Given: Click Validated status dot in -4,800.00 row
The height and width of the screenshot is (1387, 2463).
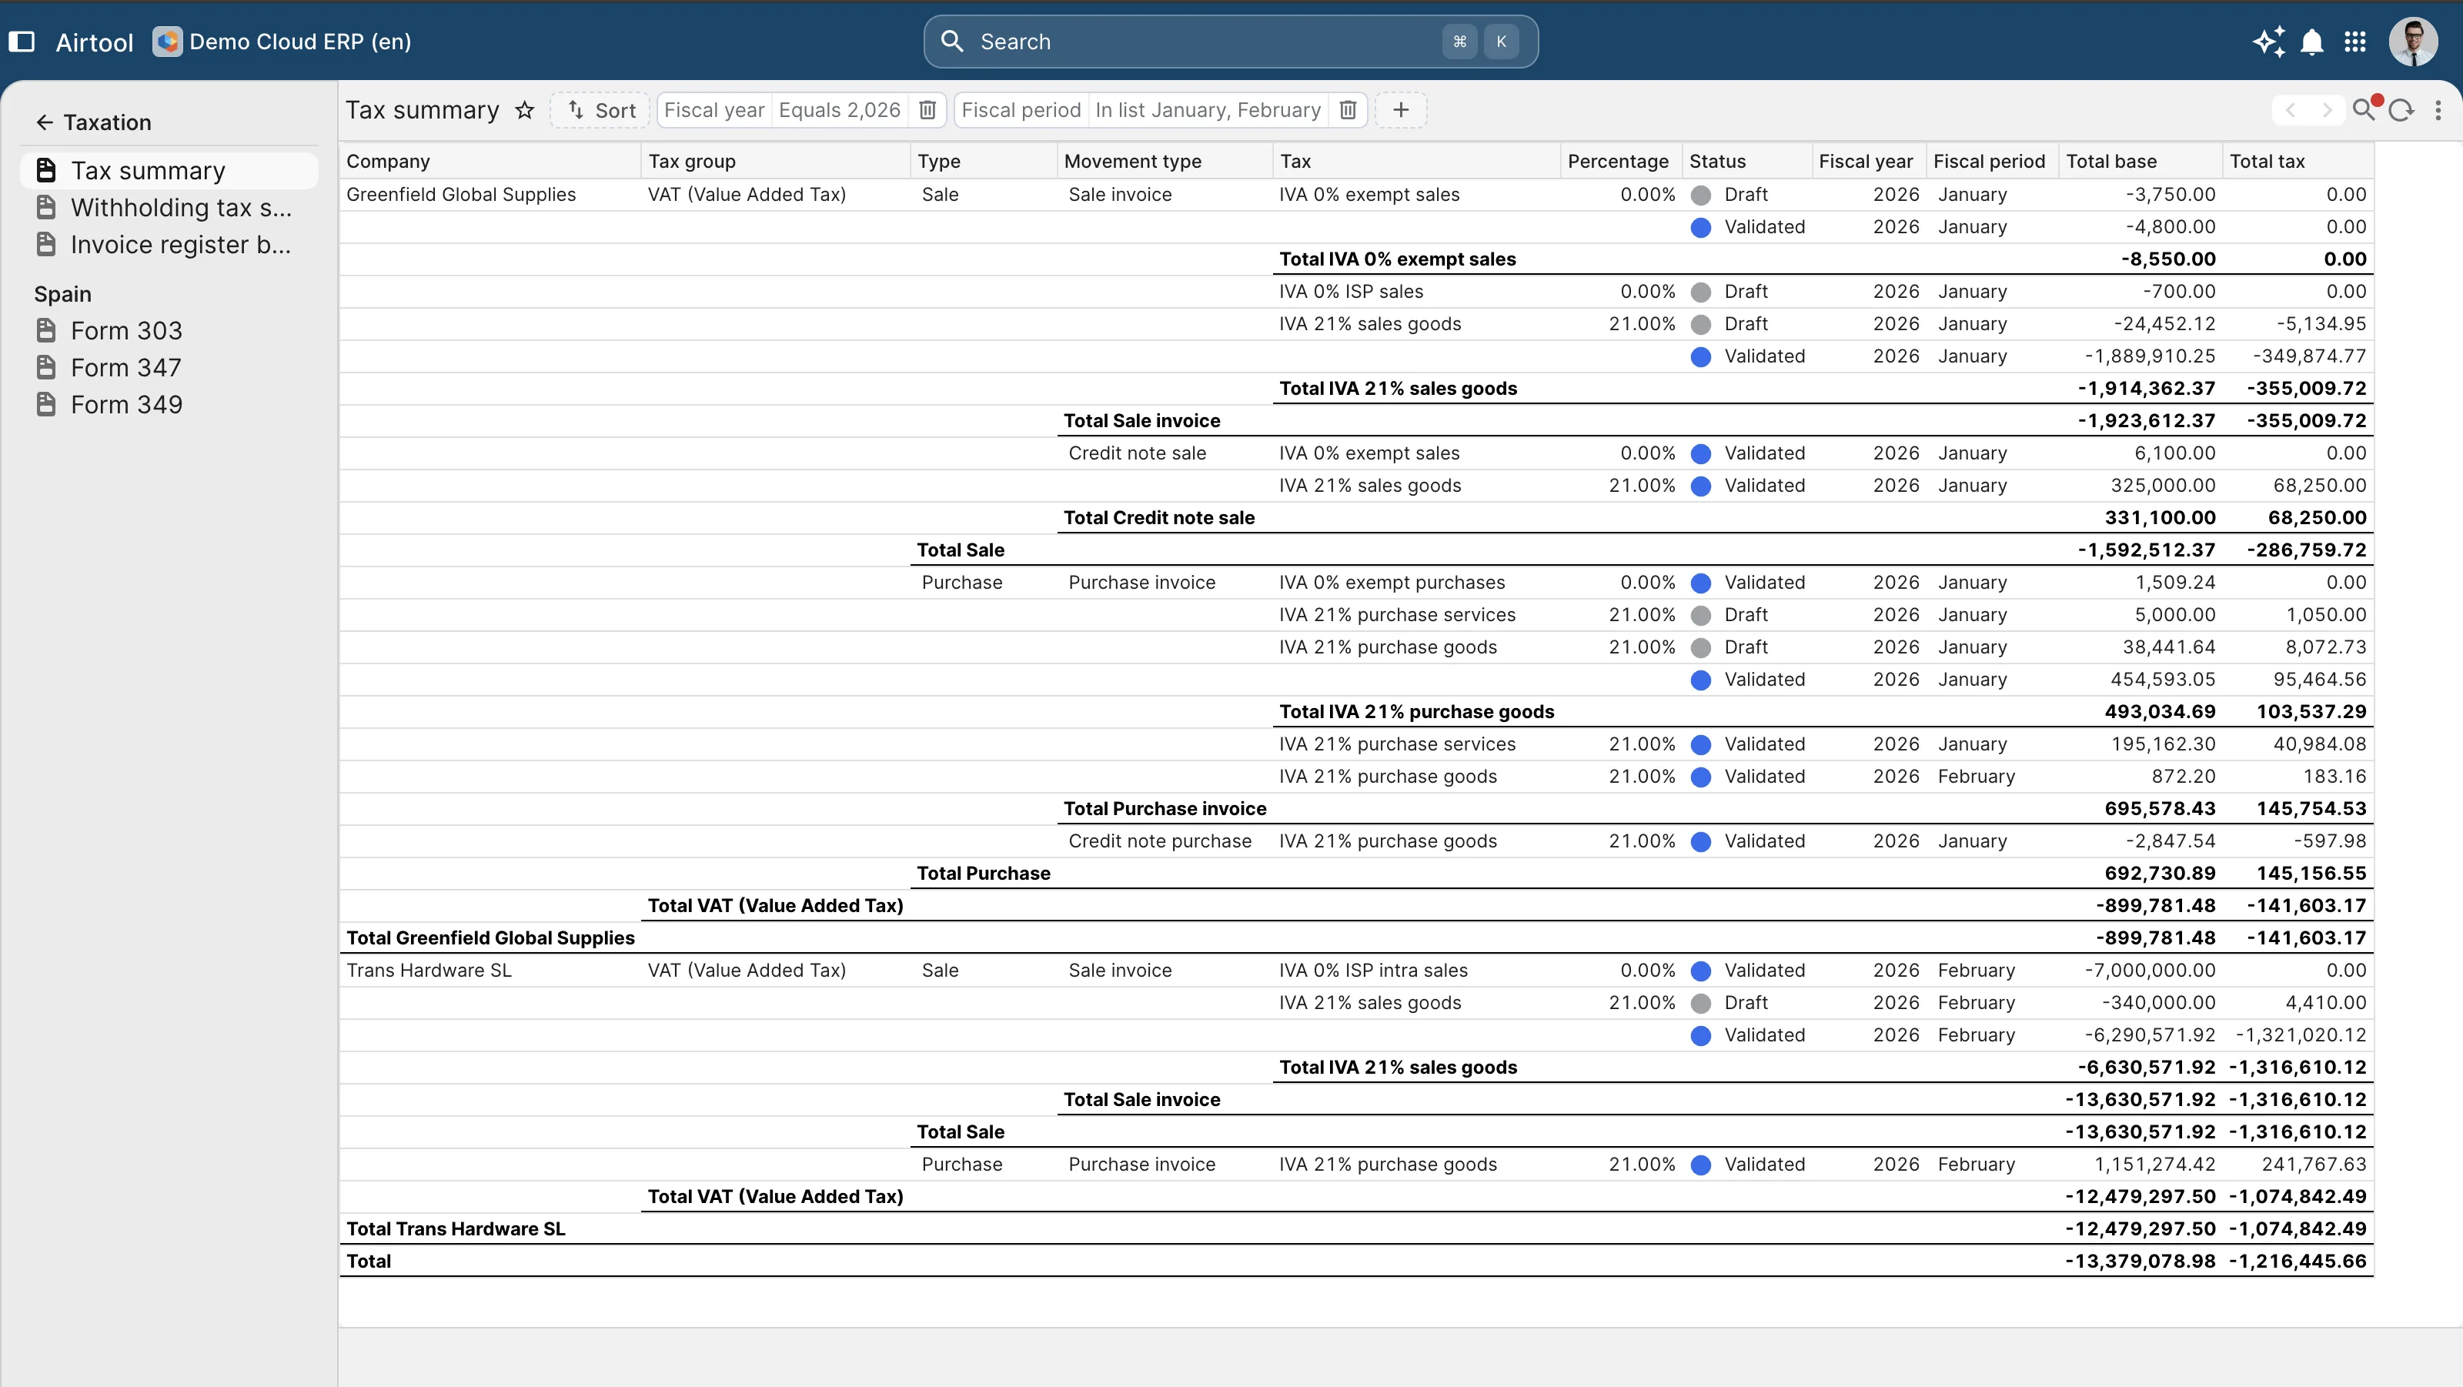Looking at the screenshot, I should 1700,228.
